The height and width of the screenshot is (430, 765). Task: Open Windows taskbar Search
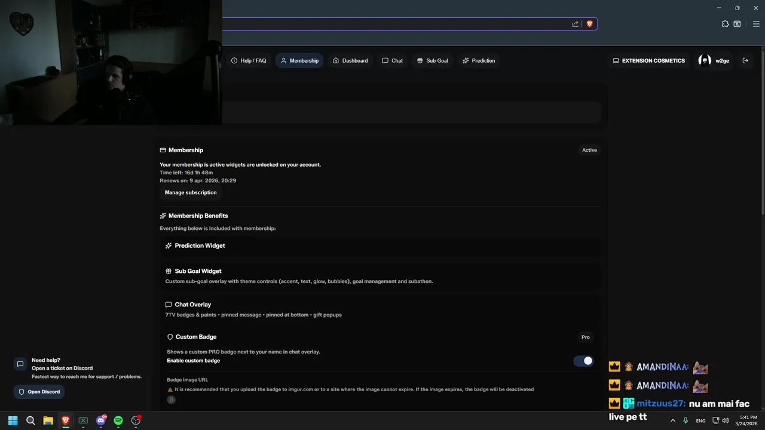[x=30, y=420]
